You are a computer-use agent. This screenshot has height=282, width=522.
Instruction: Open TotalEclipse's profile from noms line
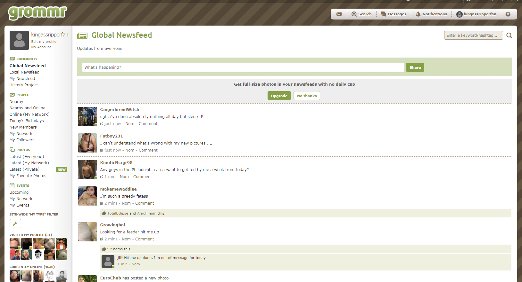point(118,213)
